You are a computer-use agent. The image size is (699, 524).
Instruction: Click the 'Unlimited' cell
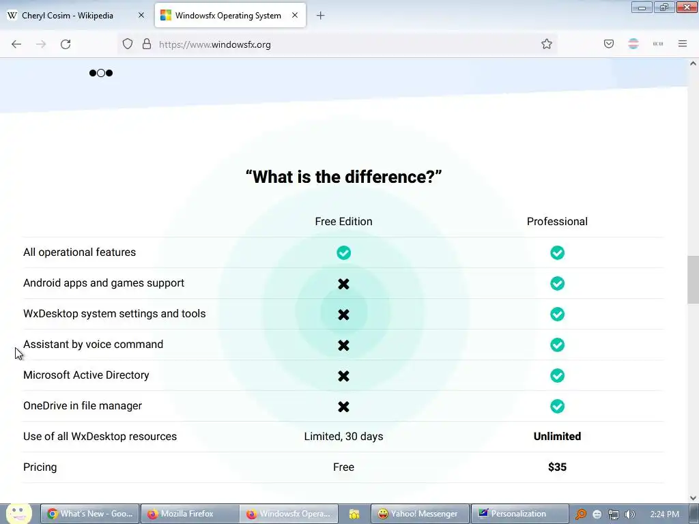(557, 437)
